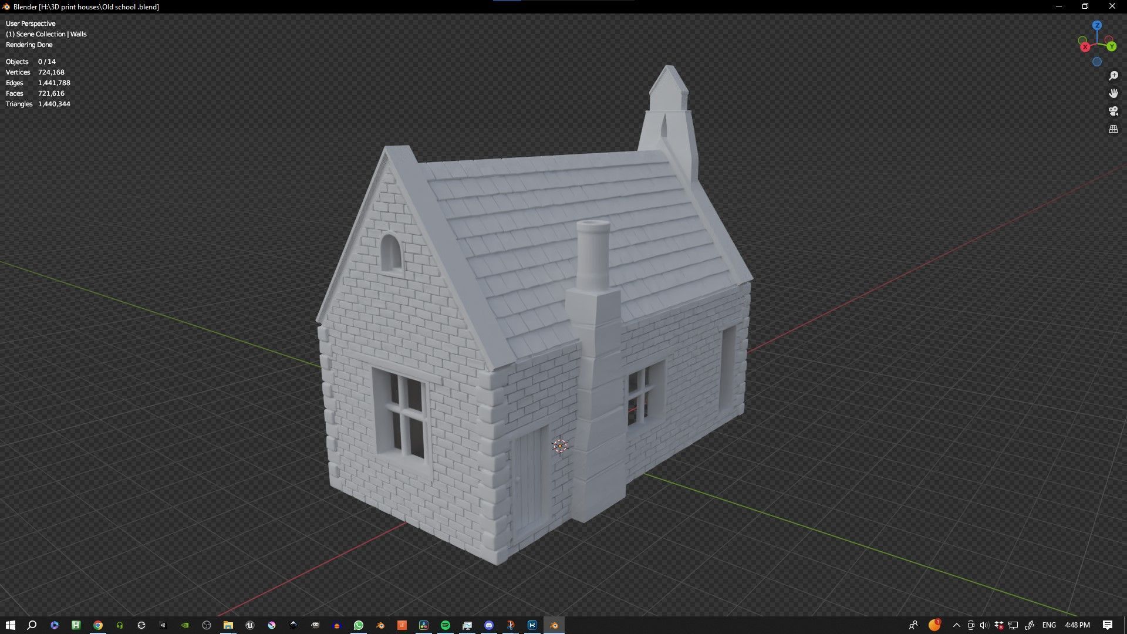Click '(1) Scene Collection | Walls' text
This screenshot has width=1127, height=634.
pyautogui.click(x=46, y=34)
